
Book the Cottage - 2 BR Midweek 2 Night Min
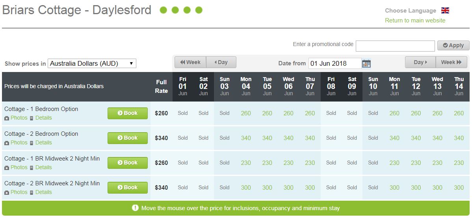point(128,187)
